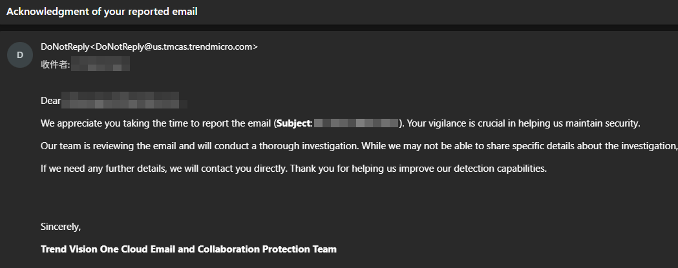
Task: Click the email title Acknowledgment of your reported email
Action: tap(102, 12)
